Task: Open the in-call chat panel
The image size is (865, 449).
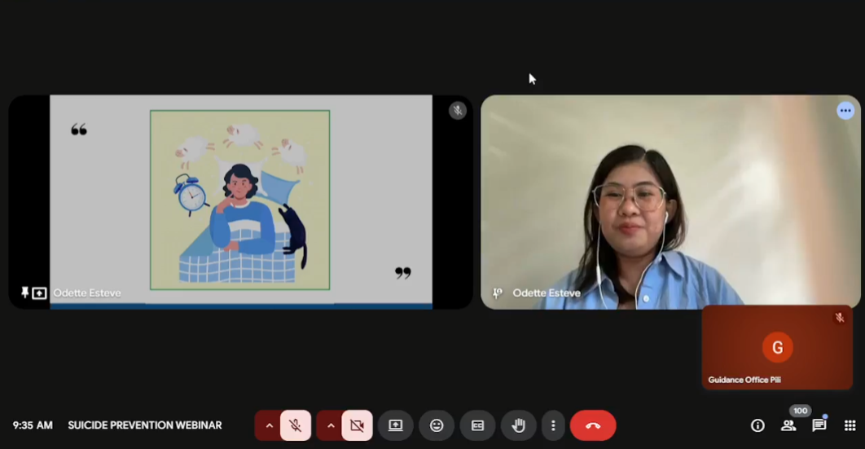Action: point(819,425)
